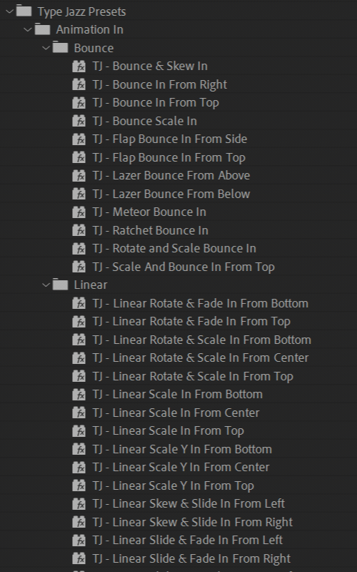The height and width of the screenshot is (572, 357).
Task: Click preset icon for TJ - Bounce Scale In
Action: click(79, 121)
